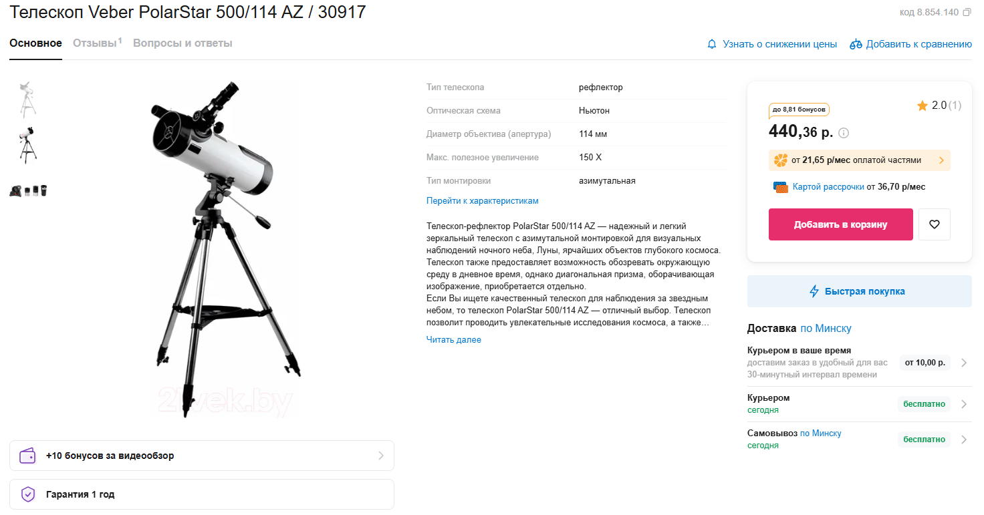The image size is (984, 515).
Task: Add to favorites with heart icon
Action: (x=935, y=224)
